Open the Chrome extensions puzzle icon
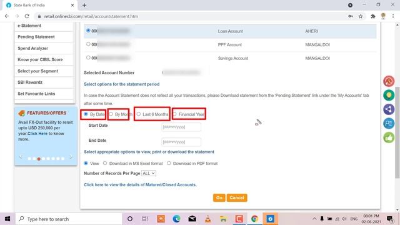This screenshot has width=400, height=225. [x=373, y=16]
